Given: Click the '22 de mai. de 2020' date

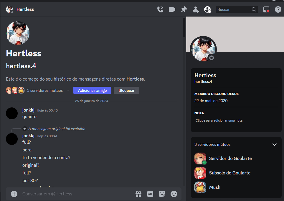Looking at the screenshot, I should pos(211,101).
